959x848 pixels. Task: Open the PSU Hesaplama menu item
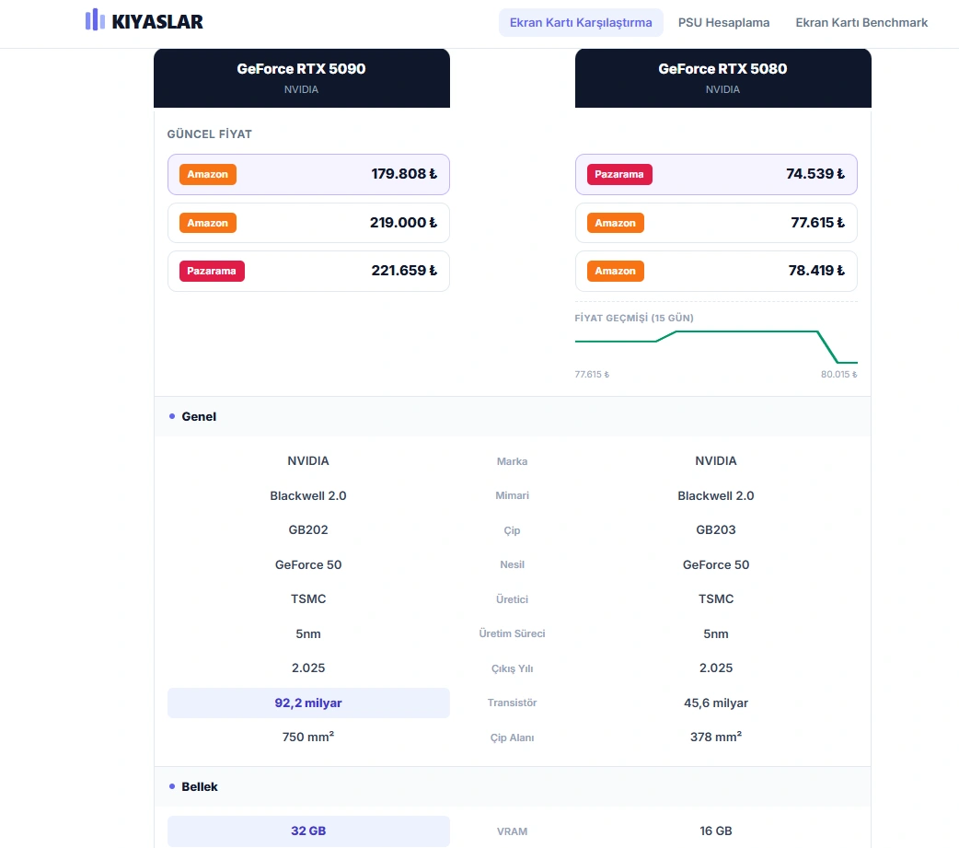click(x=723, y=23)
